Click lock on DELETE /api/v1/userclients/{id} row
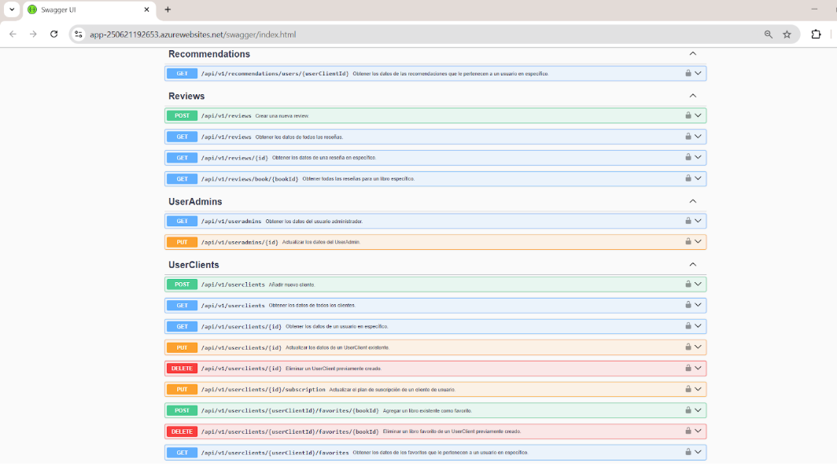The image size is (837, 466). coord(688,368)
